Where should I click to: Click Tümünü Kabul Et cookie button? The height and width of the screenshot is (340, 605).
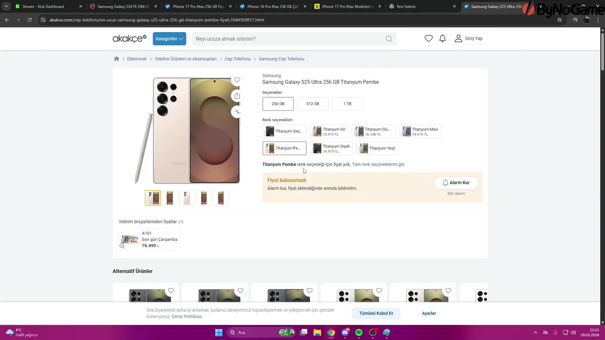(376, 314)
